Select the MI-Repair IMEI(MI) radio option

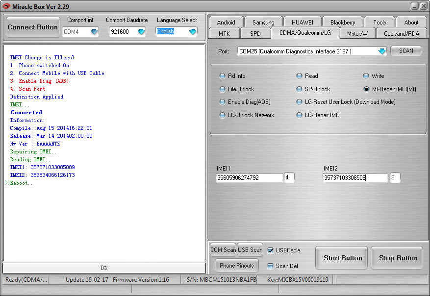389,89
